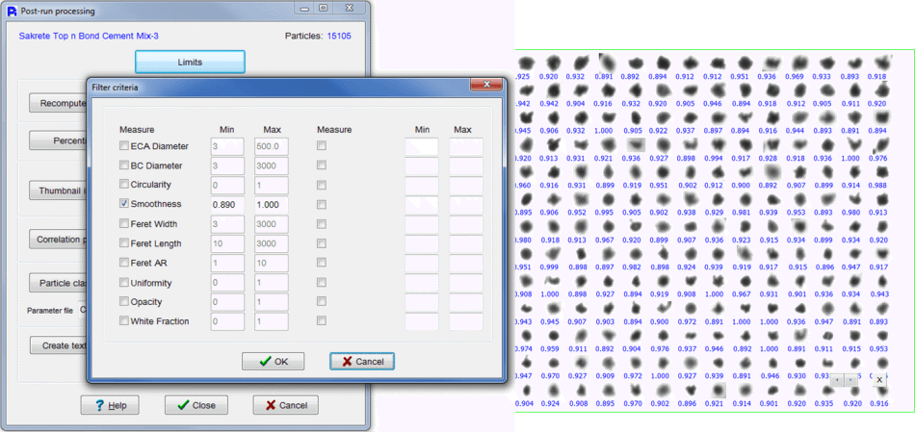The height and width of the screenshot is (432, 915).
Task: Click the Feret AR Max field
Action: [x=272, y=264]
